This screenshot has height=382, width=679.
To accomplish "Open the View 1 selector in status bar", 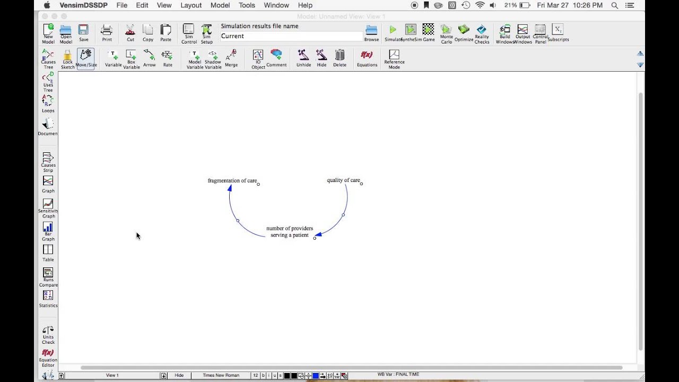I will point(112,375).
